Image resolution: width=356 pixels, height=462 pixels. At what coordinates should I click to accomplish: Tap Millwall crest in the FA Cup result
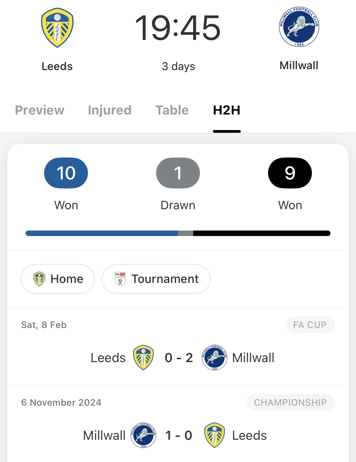tap(215, 358)
